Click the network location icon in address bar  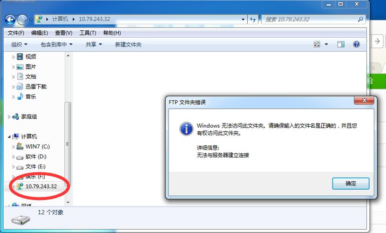[x=39, y=19]
